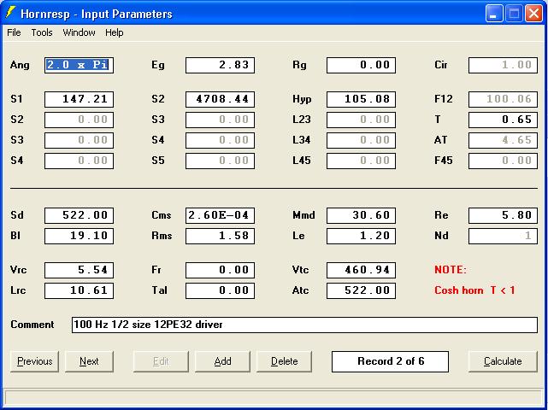
Task: Click the F45 input field
Action: (503, 161)
